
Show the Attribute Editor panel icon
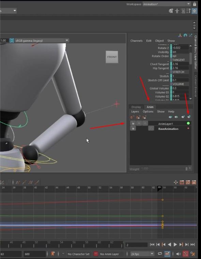[x=183, y=11]
